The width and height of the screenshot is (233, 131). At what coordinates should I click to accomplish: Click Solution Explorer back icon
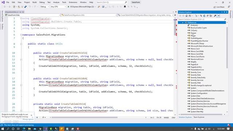point(180,16)
